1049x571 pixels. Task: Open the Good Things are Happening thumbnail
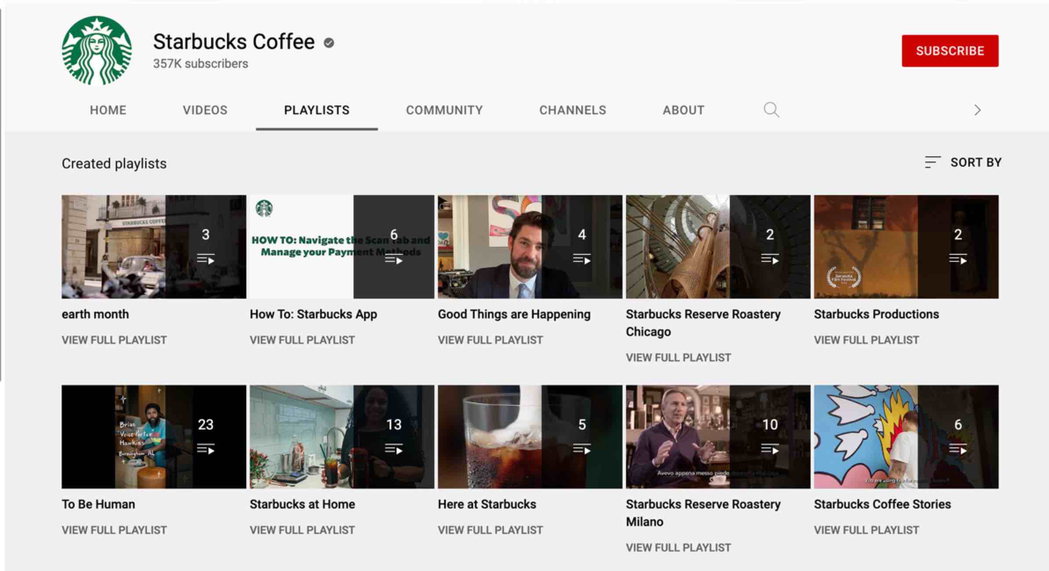[530, 247]
